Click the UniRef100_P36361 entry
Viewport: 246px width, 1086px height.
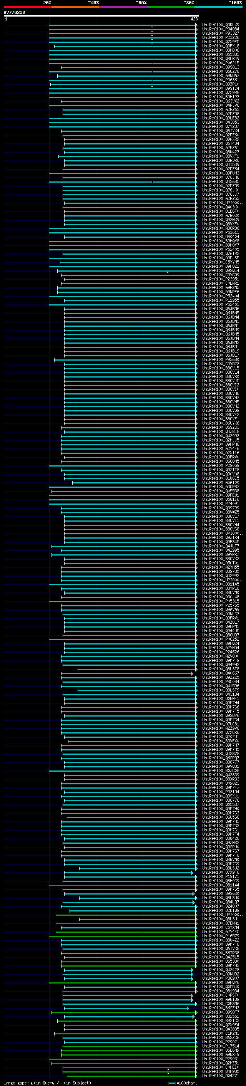[220, 80]
